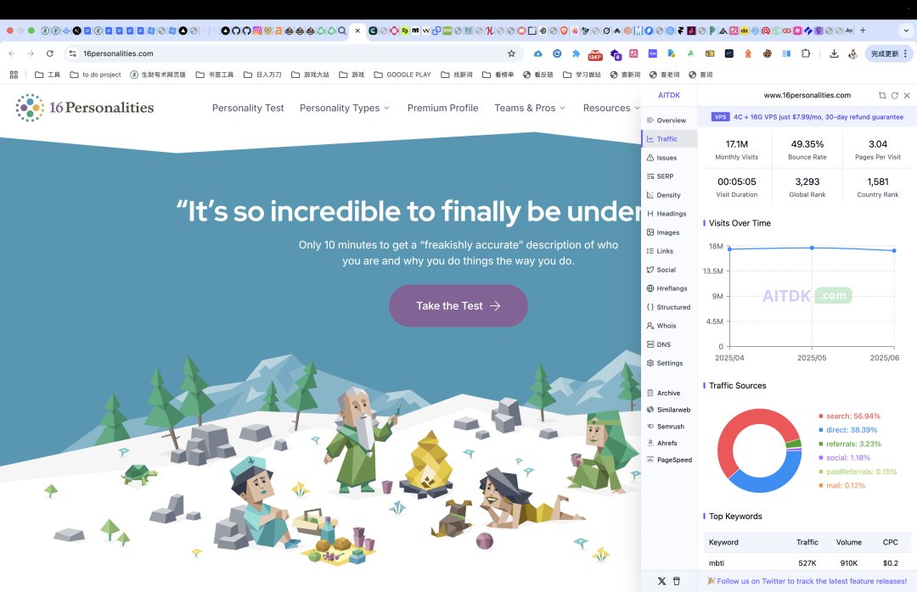Open the Links section in sidebar

[661, 251]
